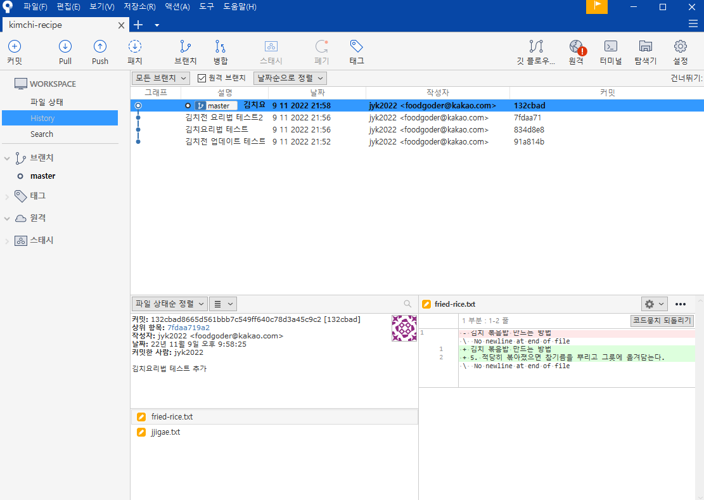Close the kimchi-recipe tab
This screenshot has height=500, width=704.
[x=121, y=25]
